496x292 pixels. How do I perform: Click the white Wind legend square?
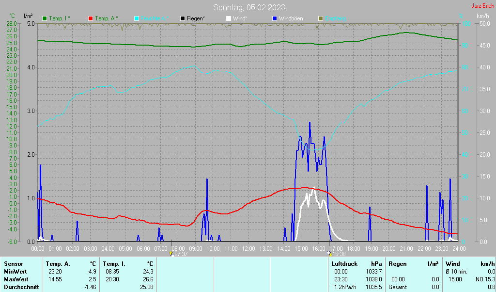(229, 18)
